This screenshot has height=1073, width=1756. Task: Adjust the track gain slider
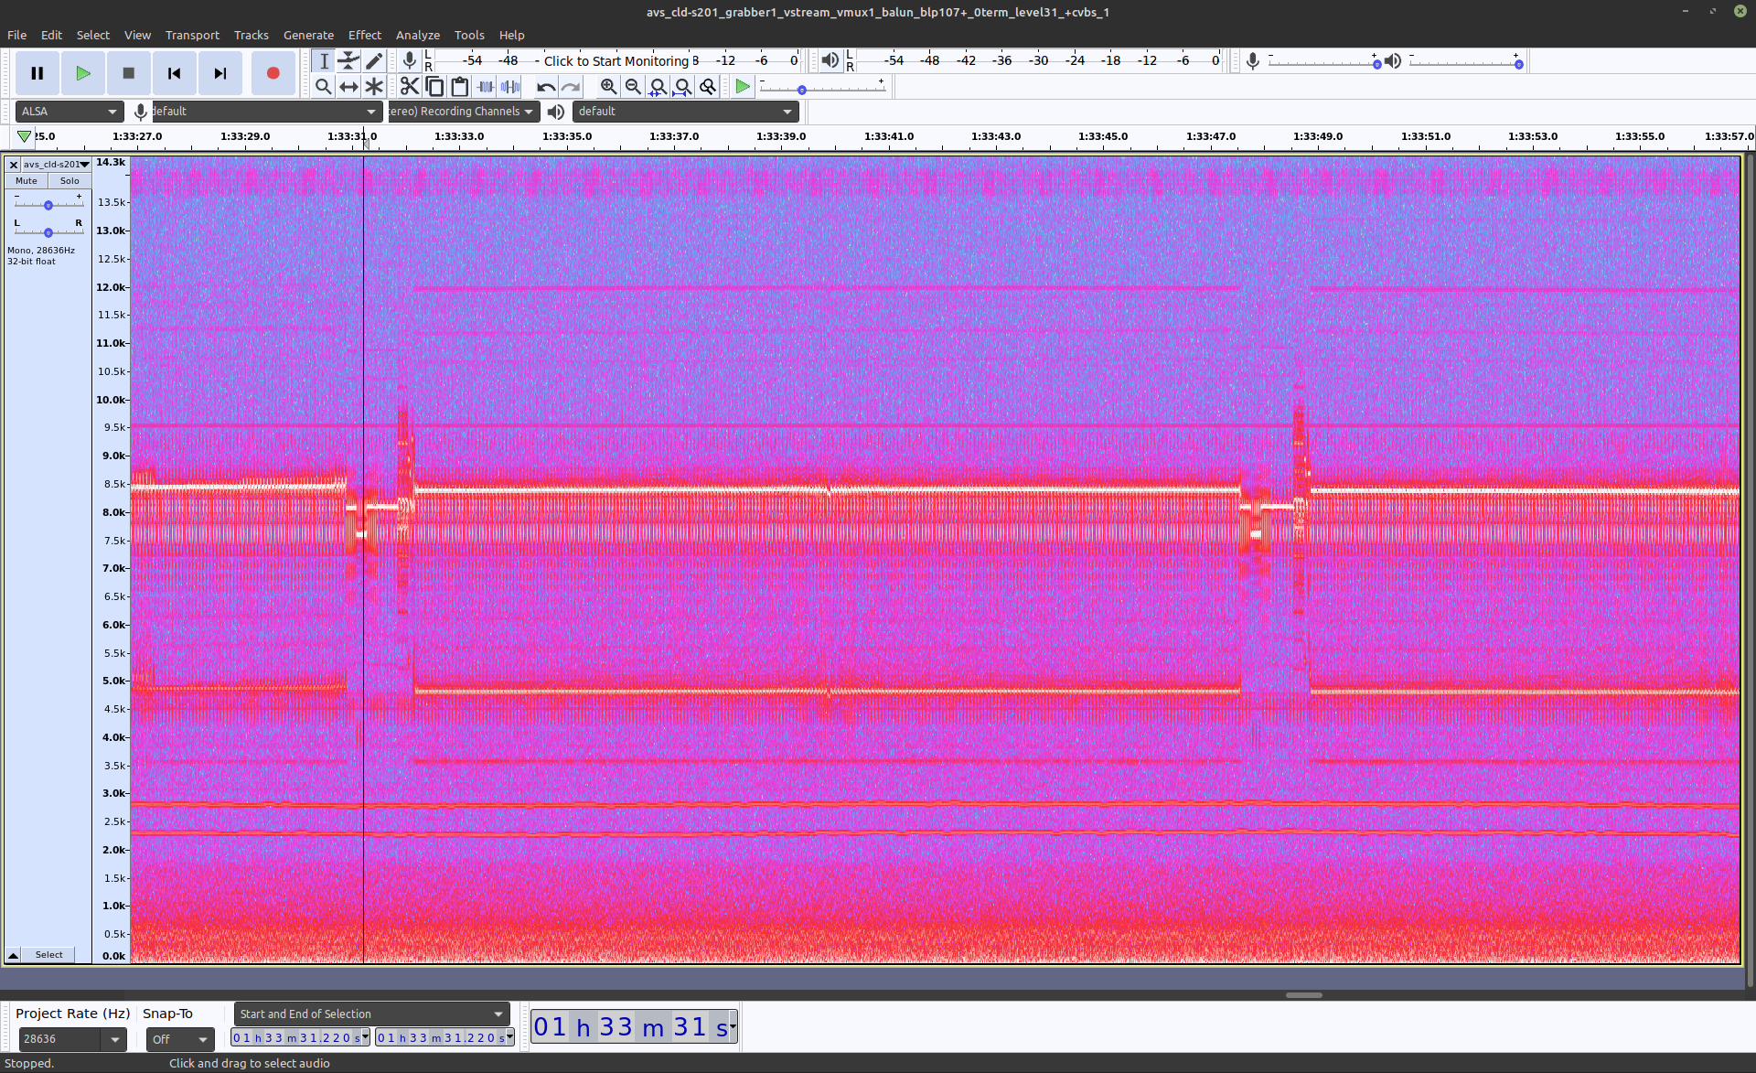tap(48, 205)
